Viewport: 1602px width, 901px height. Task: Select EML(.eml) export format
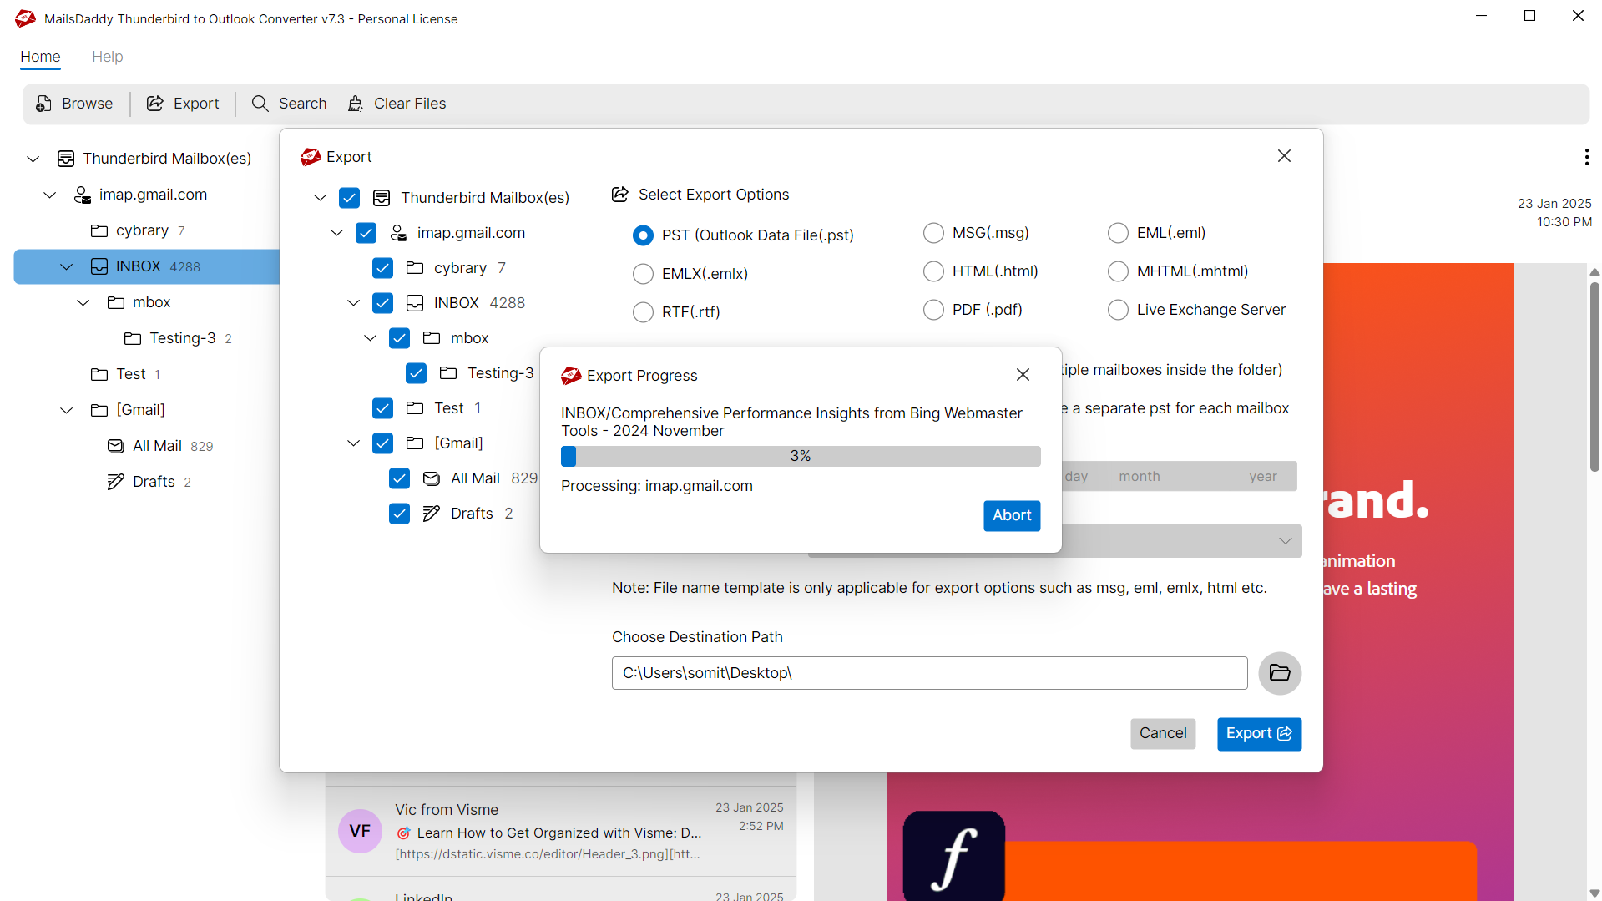(x=1118, y=233)
